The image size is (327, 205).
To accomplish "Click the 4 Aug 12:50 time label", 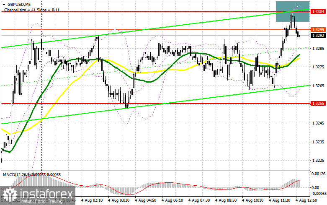I will [x=306, y=200].
